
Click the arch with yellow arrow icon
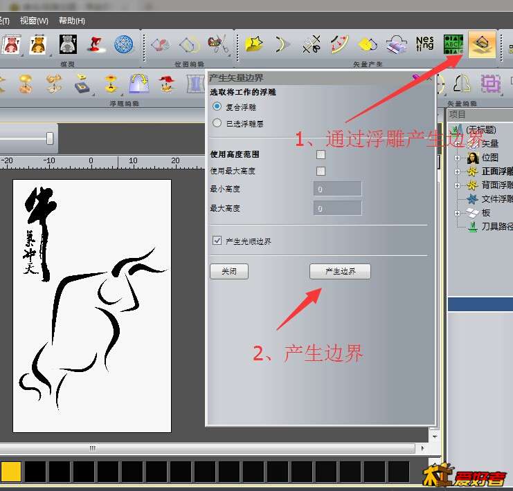coord(139,83)
